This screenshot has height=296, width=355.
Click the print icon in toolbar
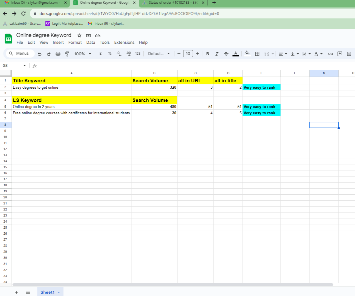point(58,54)
